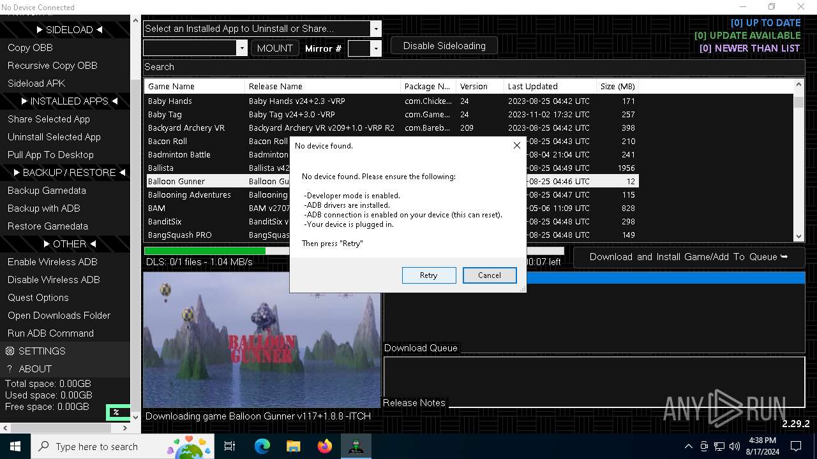This screenshot has width=817, height=459.
Task: Sort by Last Updated column header
Action: tap(550, 86)
